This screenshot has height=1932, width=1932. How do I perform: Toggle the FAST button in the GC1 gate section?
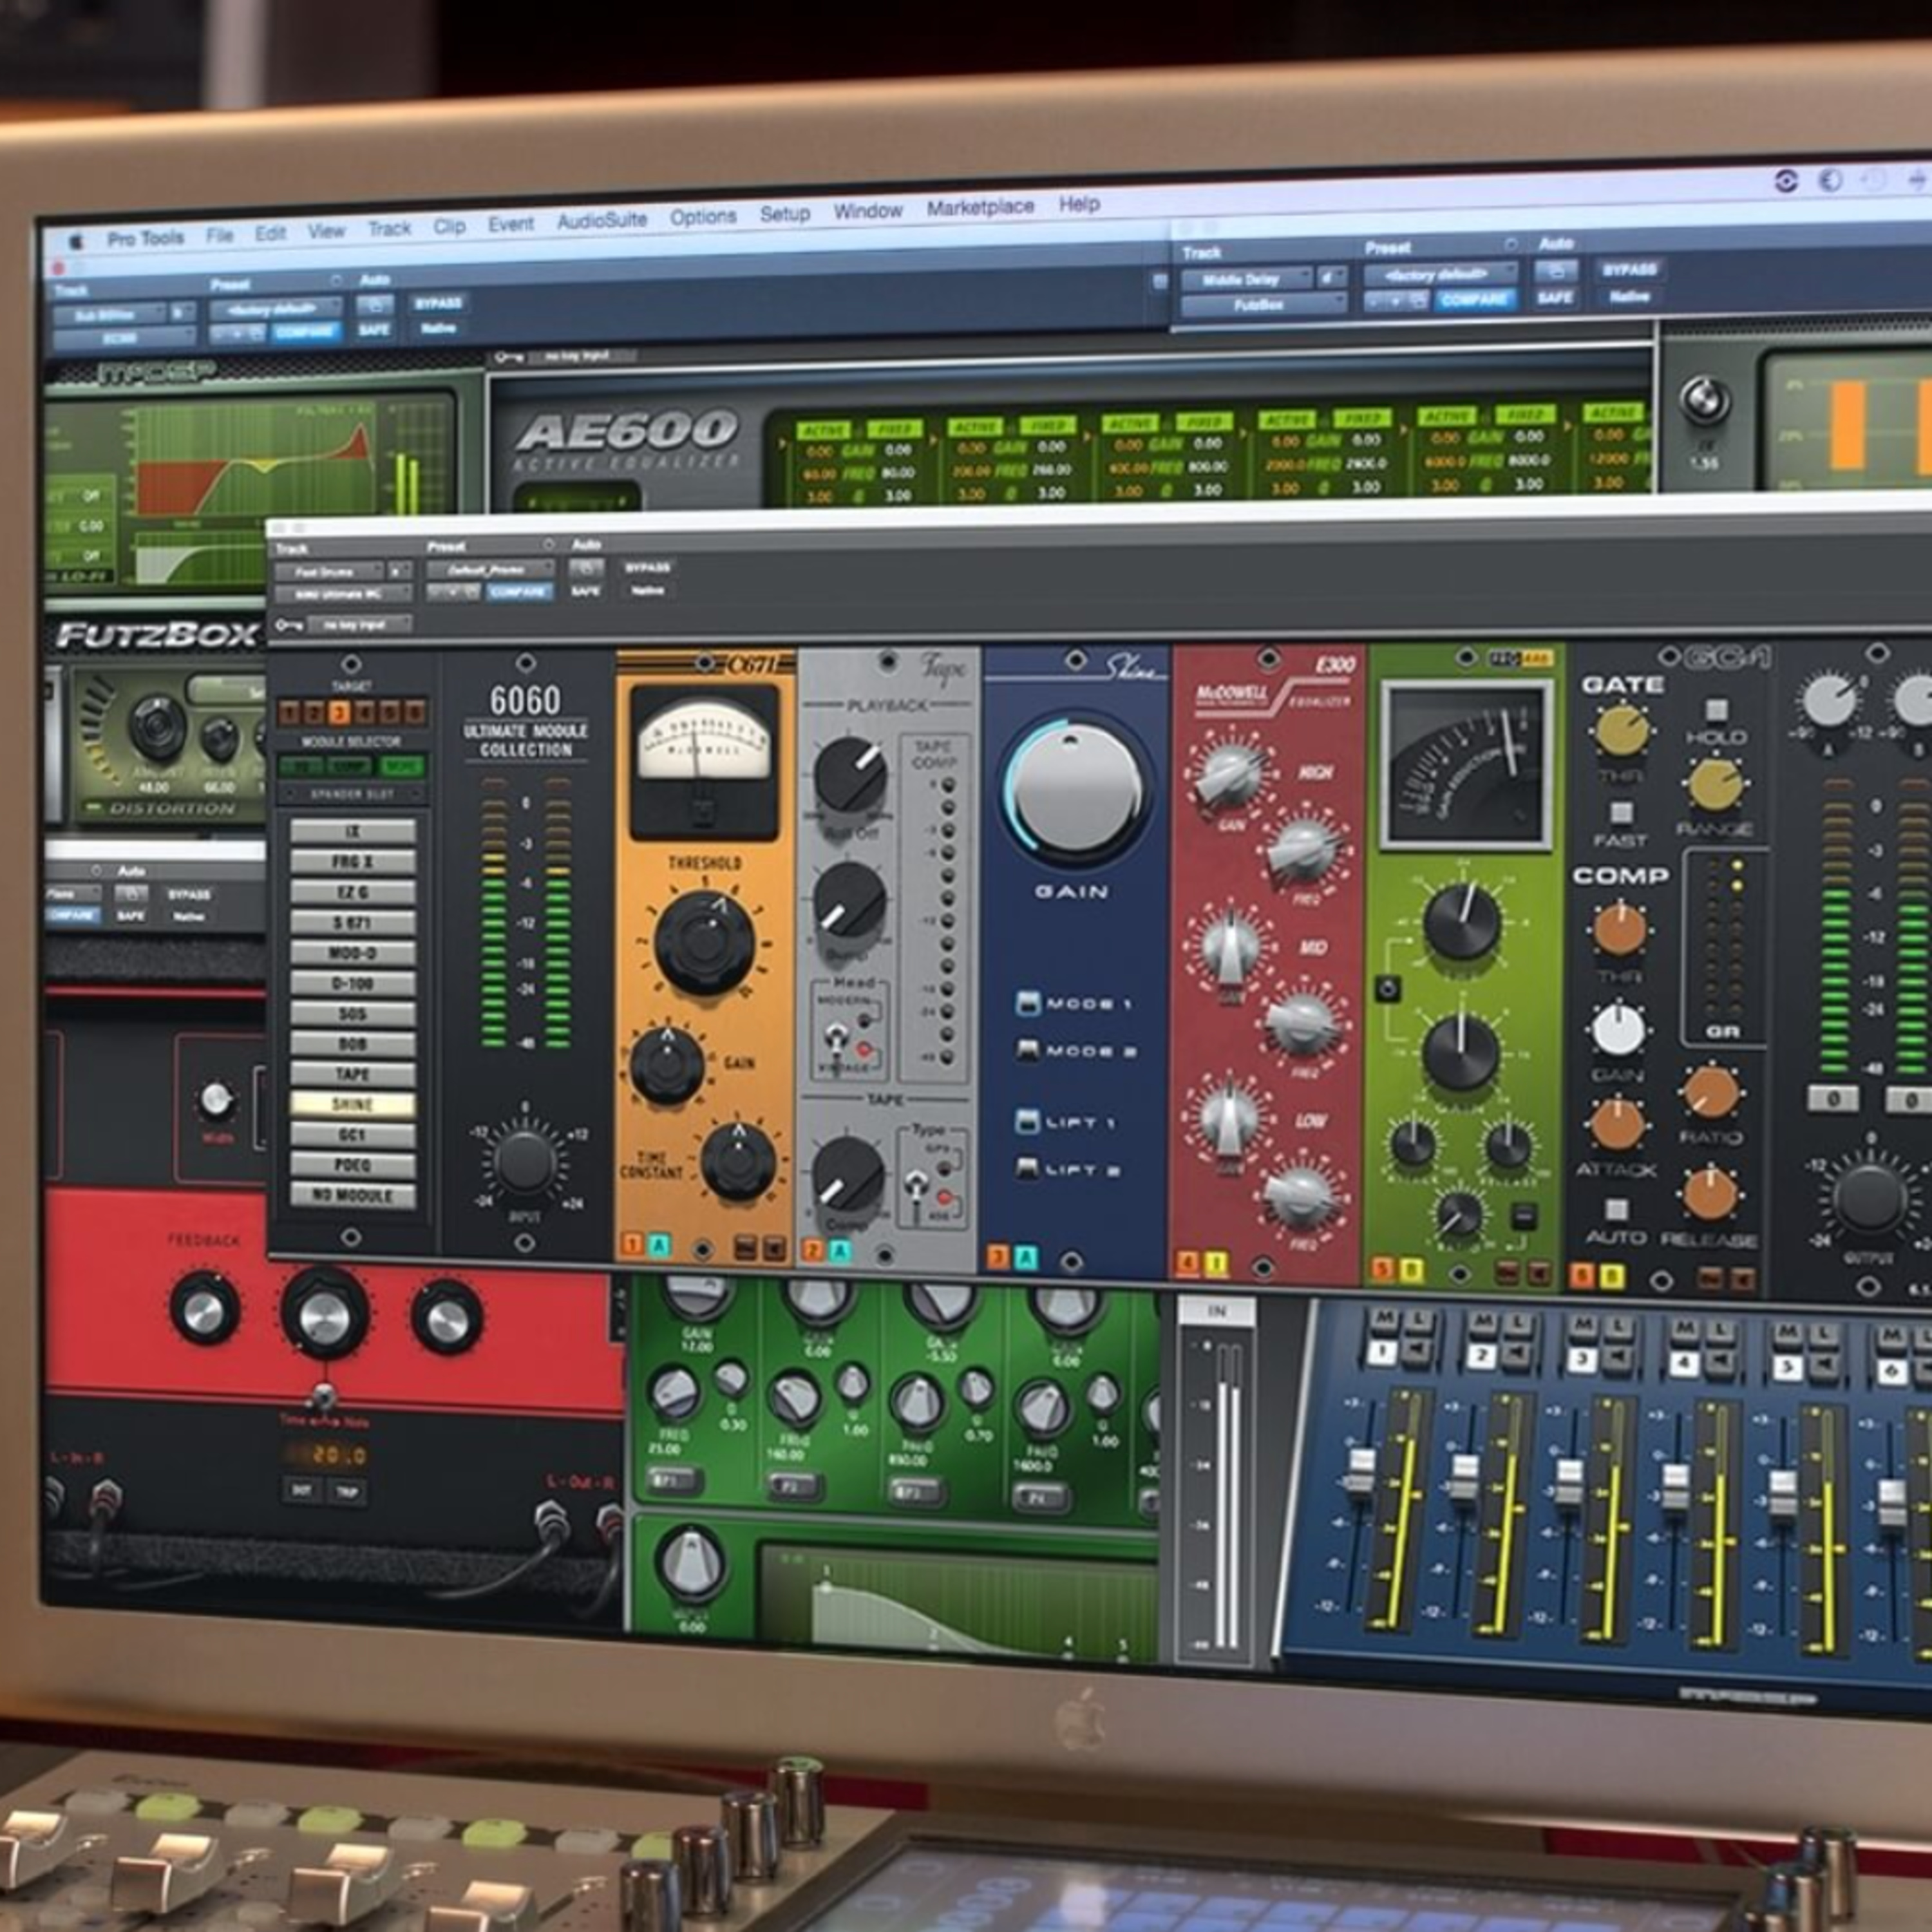1621,812
